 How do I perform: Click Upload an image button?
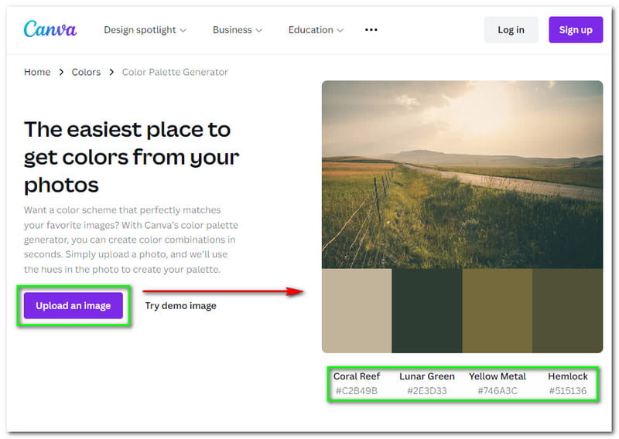[x=73, y=305]
